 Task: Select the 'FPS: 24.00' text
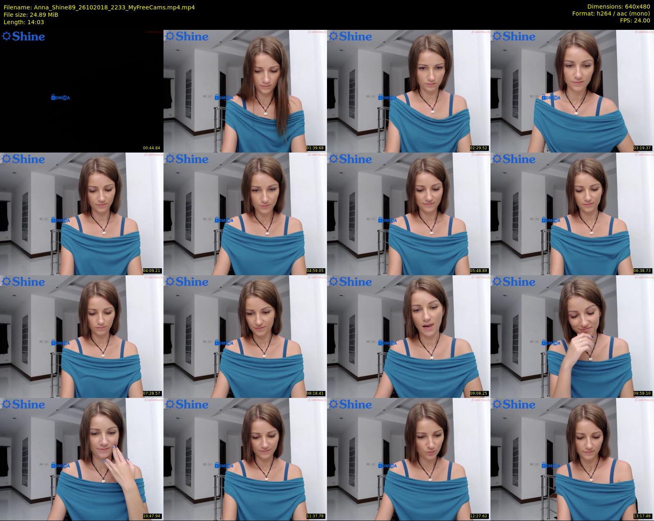(635, 20)
